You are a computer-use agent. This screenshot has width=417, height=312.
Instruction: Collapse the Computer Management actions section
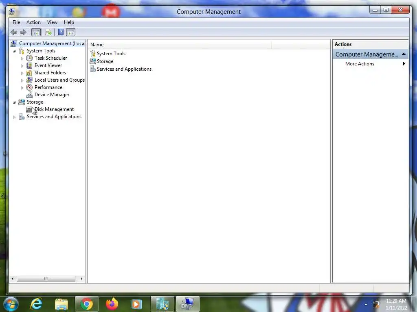pos(404,54)
